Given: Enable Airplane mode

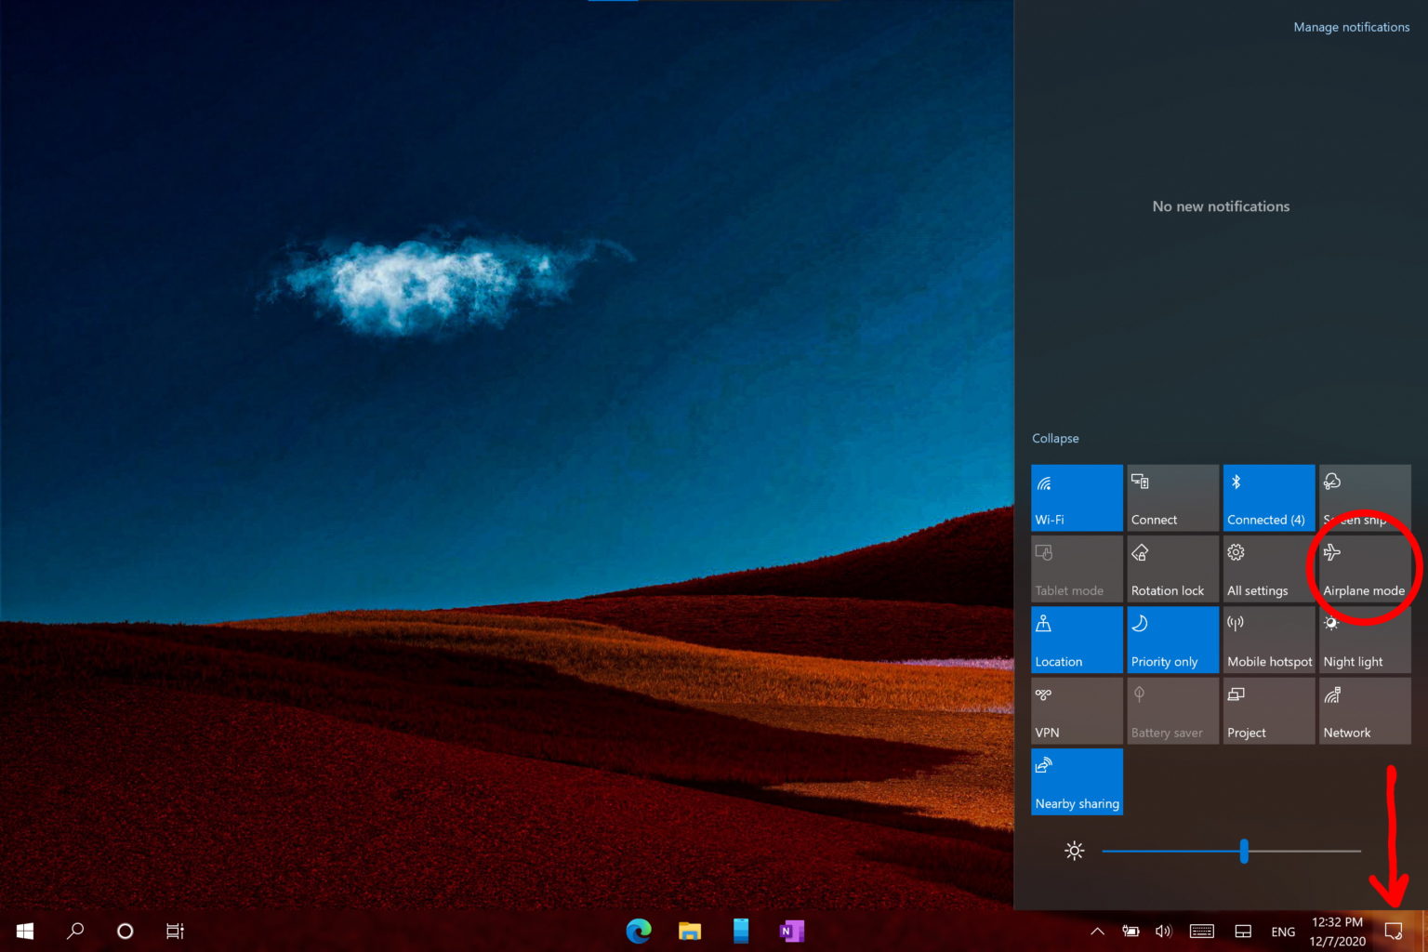Looking at the screenshot, I should tap(1364, 568).
